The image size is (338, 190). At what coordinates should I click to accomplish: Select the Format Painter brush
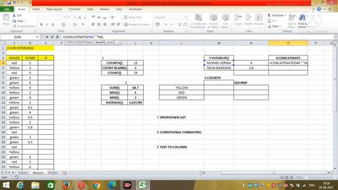click(14, 26)
